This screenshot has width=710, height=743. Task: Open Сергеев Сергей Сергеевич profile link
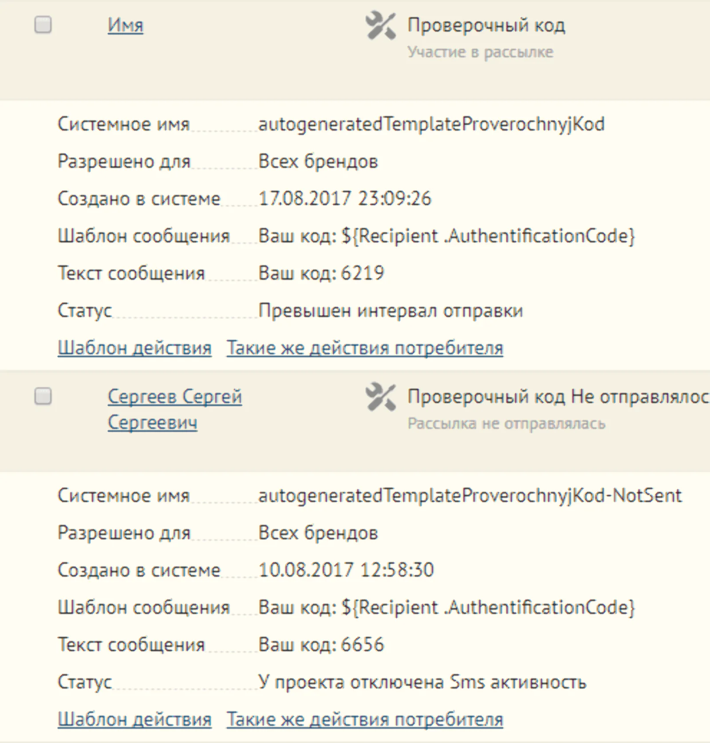coord(175,409)
